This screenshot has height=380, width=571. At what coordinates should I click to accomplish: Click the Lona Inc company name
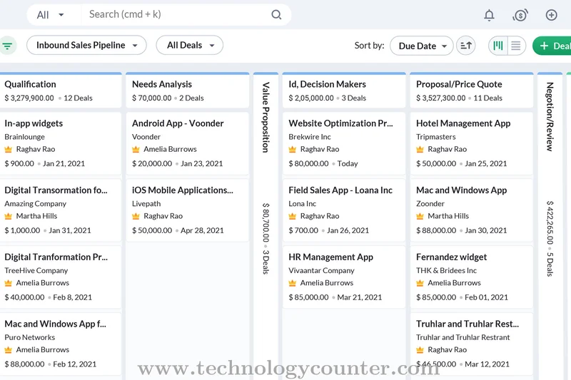tap(302, 204)
